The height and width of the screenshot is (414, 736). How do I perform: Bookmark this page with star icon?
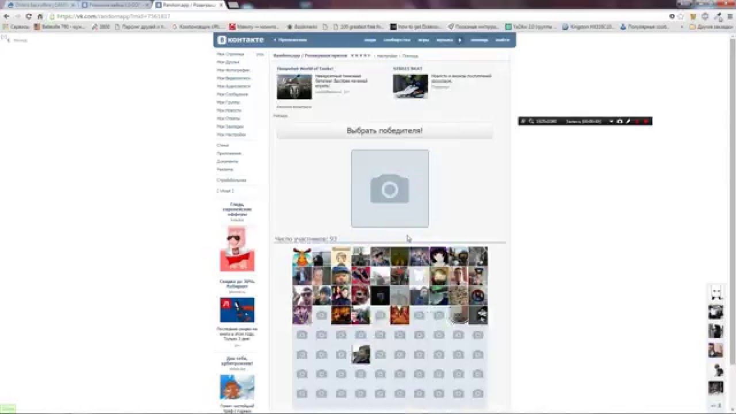(681, 16)
